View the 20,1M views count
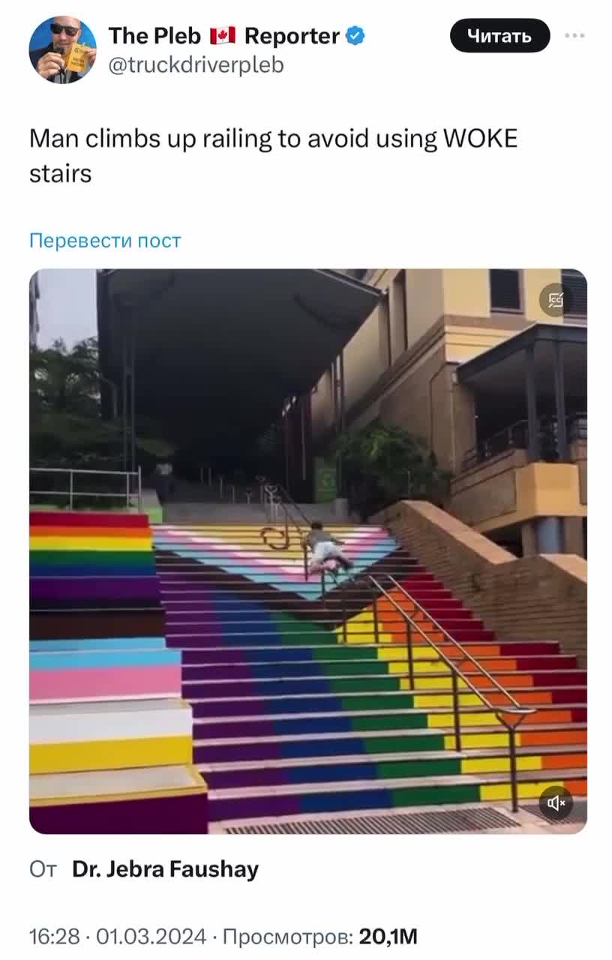 click(388, 937)
